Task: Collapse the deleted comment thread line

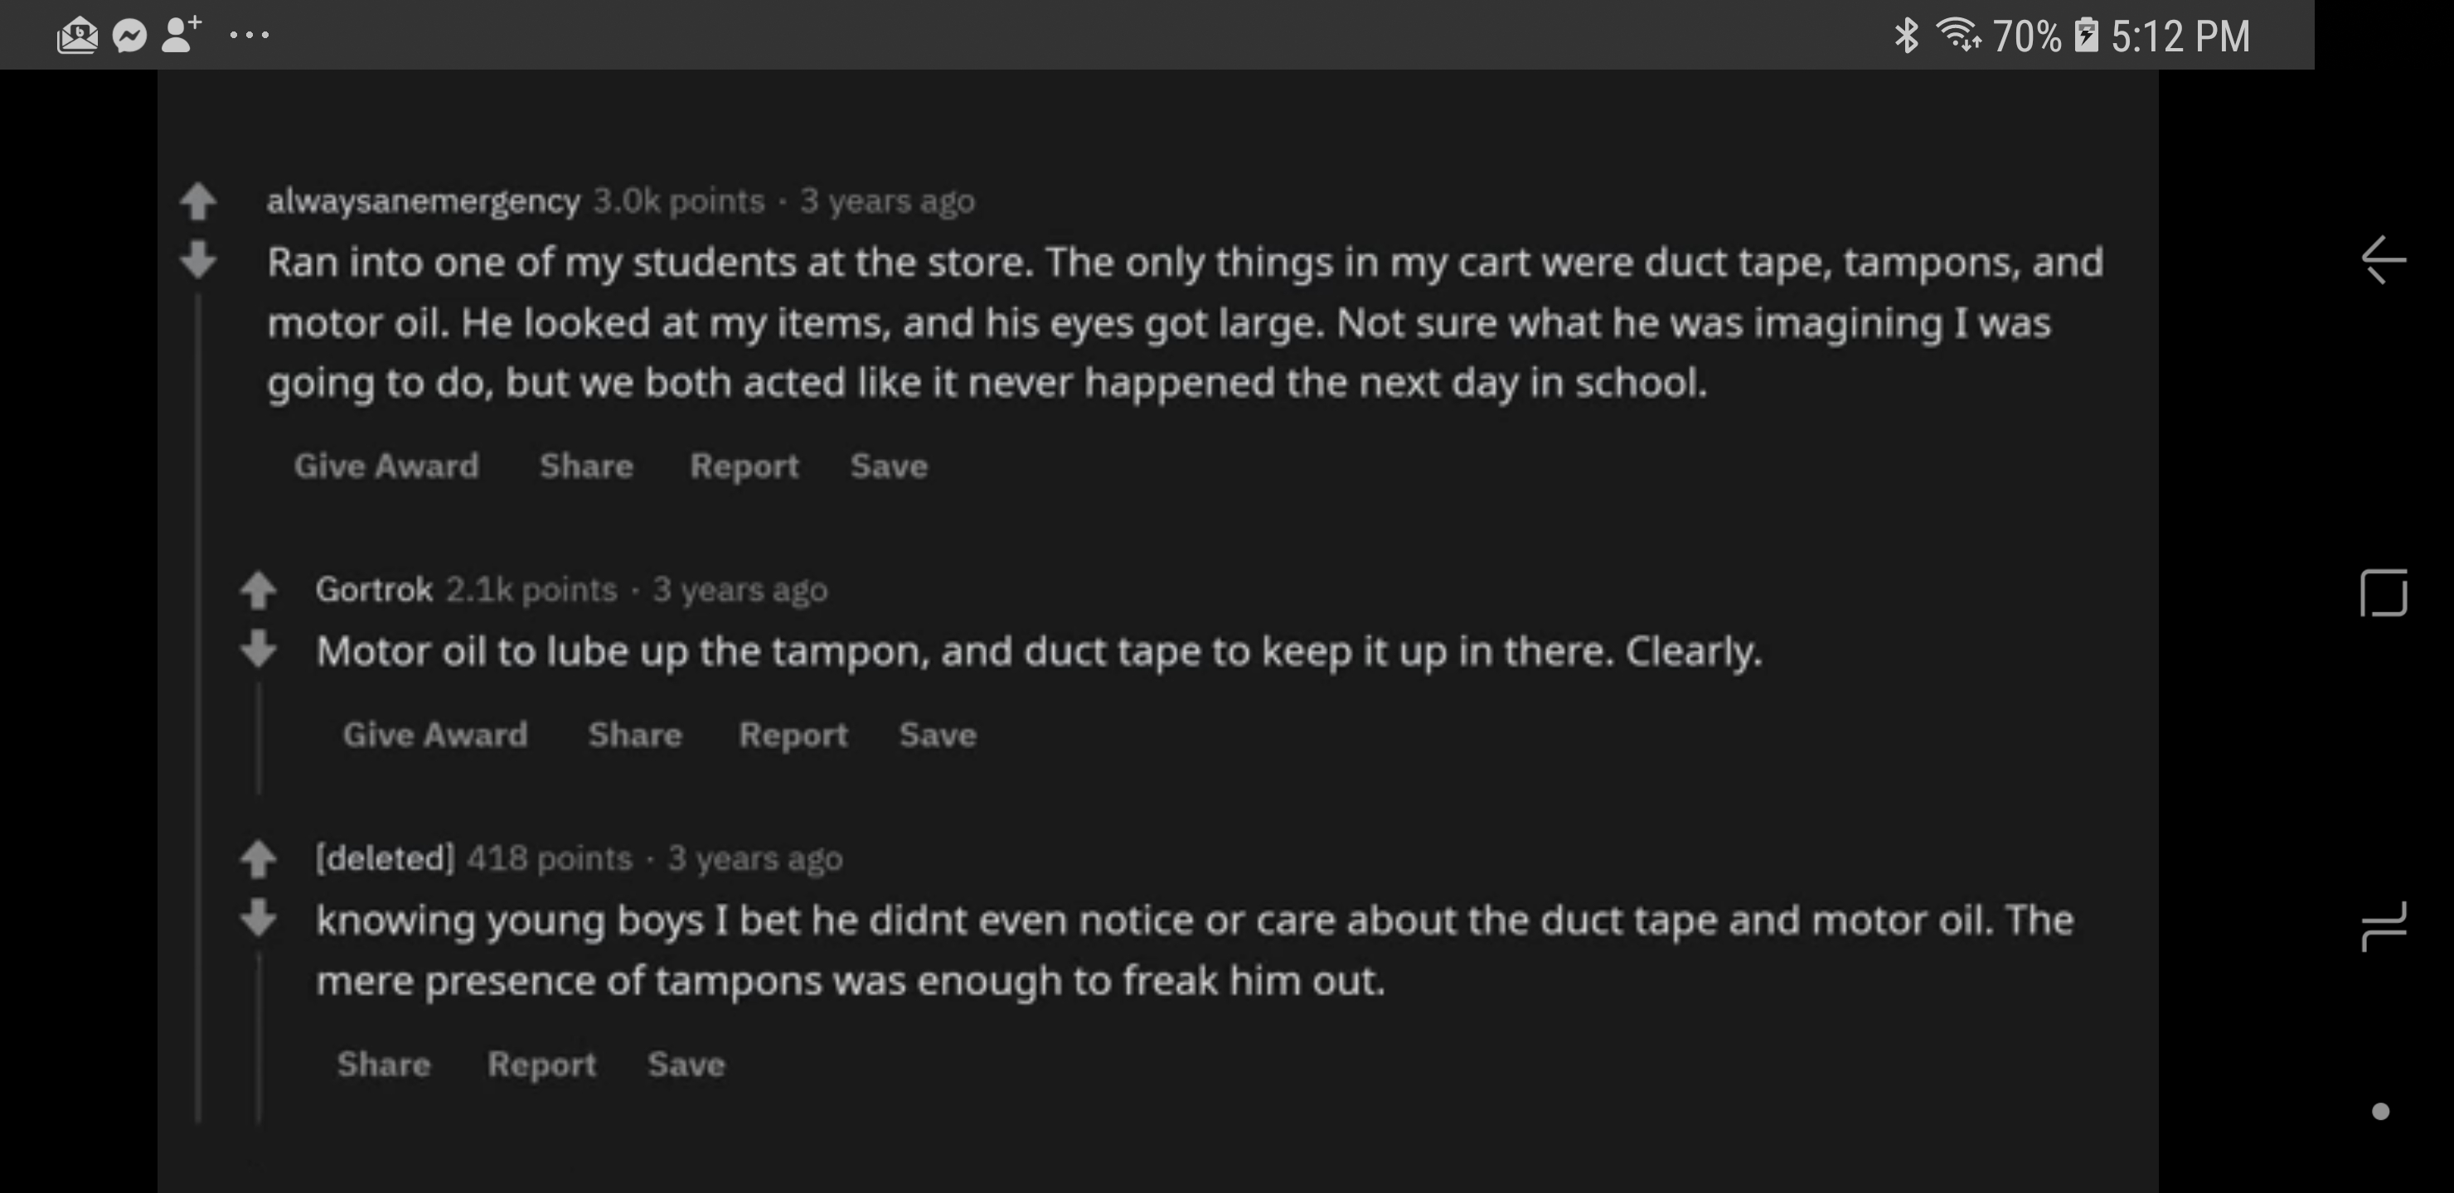Action: tap(258, 1038)
